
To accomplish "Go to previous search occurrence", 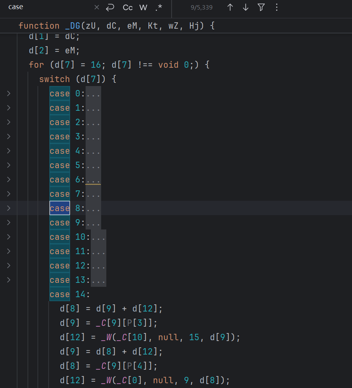I will (230, 8).
